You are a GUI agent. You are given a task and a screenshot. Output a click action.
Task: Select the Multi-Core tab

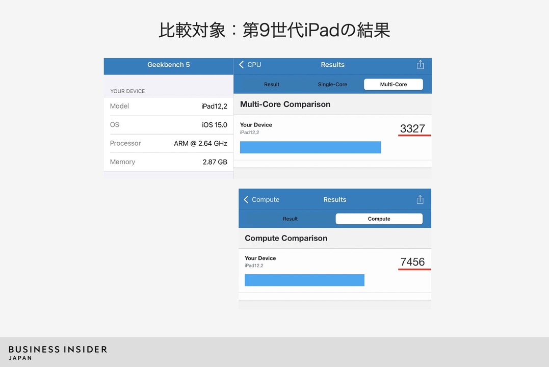pos(393,85)
